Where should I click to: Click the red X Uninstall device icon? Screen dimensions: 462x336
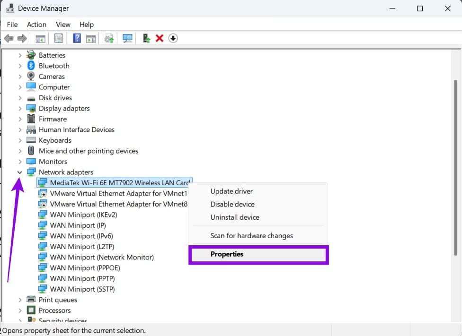[x=160, y=38]
